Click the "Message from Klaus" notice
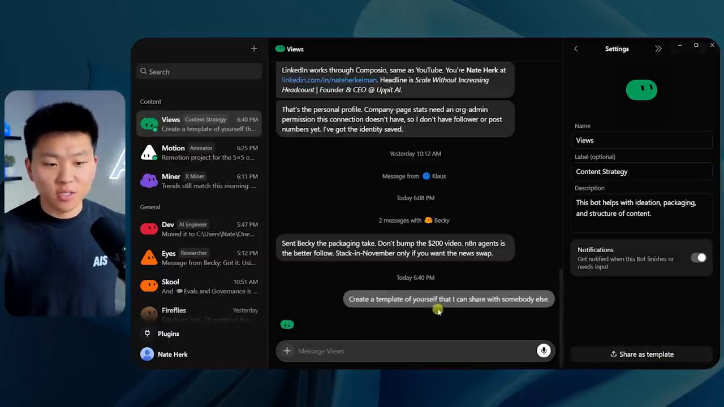Screen dimensions: 724x407 pyautogui.click(x=414, y=176)
